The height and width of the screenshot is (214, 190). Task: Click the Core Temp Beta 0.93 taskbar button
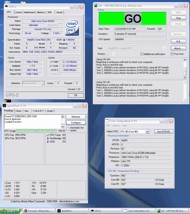pyautogui.click(x=139, y=211)
